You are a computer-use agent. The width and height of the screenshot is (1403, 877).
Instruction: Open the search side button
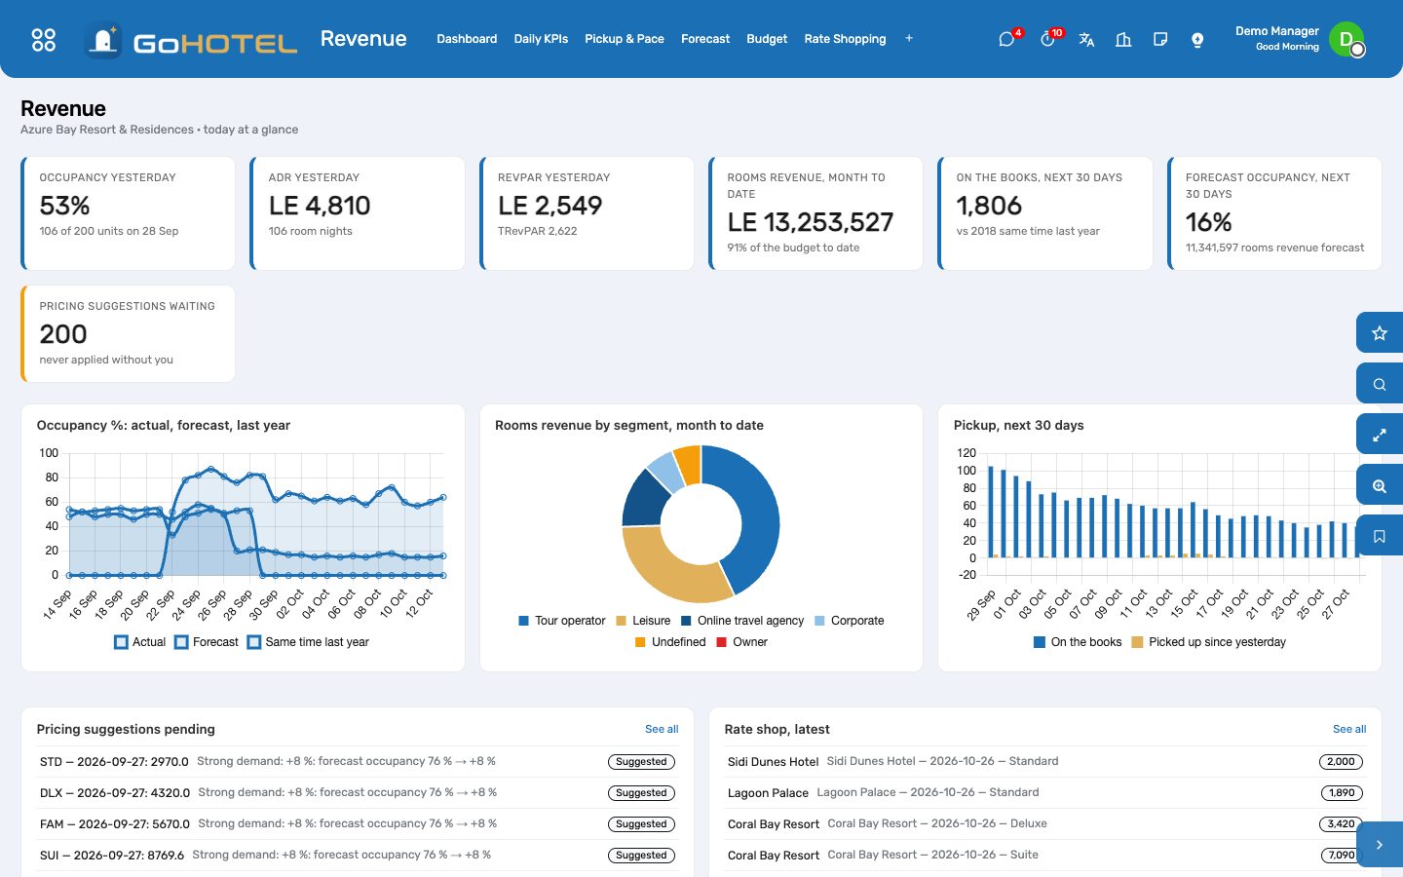[1380, 384]
